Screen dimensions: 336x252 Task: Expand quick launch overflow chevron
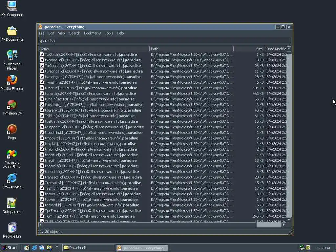[56, 247]
